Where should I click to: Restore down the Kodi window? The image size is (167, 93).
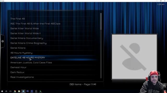pyautogui.click(x=161, y=1)
